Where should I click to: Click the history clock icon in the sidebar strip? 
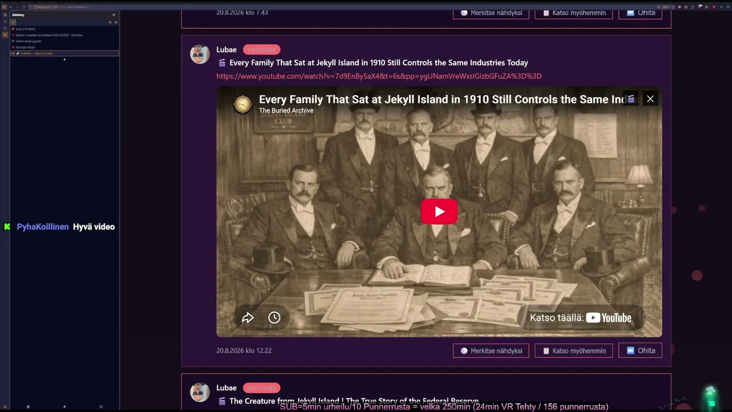coord(5,21)
